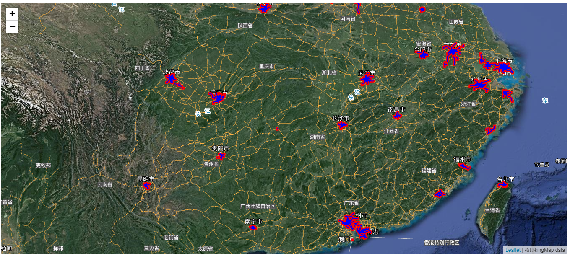Click the 长沙市 metro overlay
The height and width of the screenshot is (256, 570).
[342, 125]
